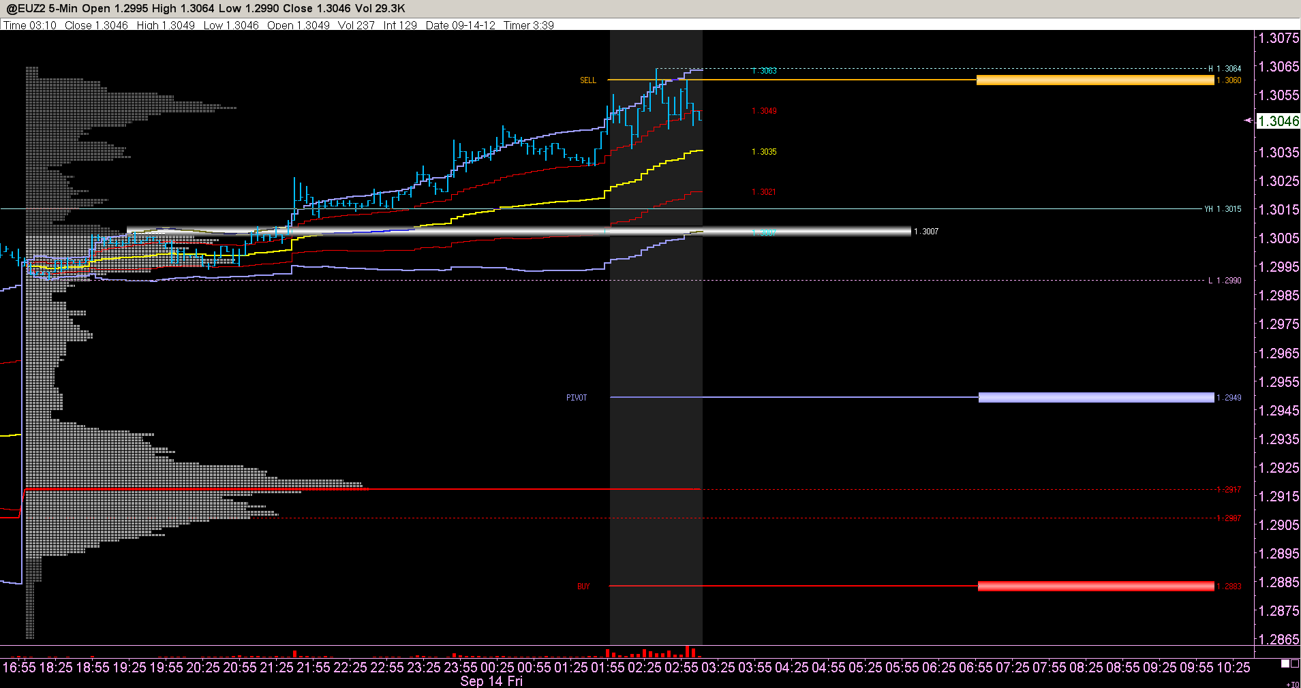Viewport: 1301px width, 688px height.
Task: Click the +IQ label in the corner
Action: 1293,684
